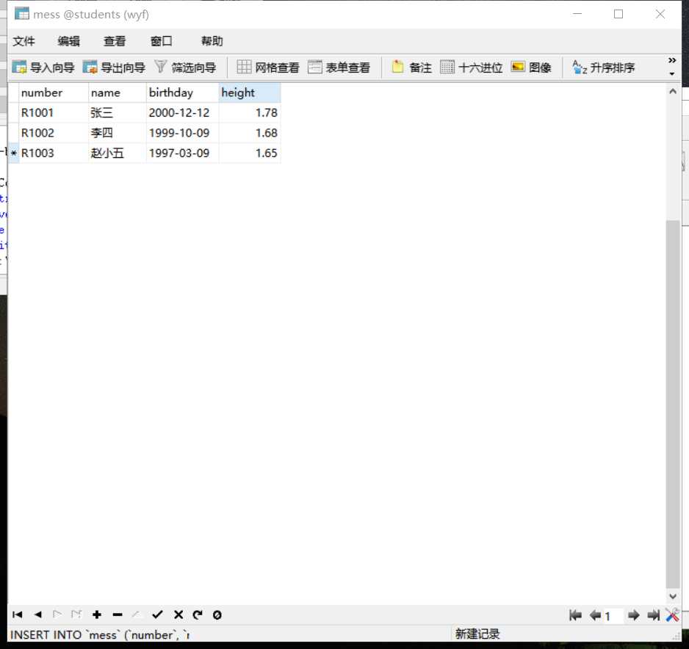
Task: Click the INSERT INTO status bar text
Action: click(100, 635)
